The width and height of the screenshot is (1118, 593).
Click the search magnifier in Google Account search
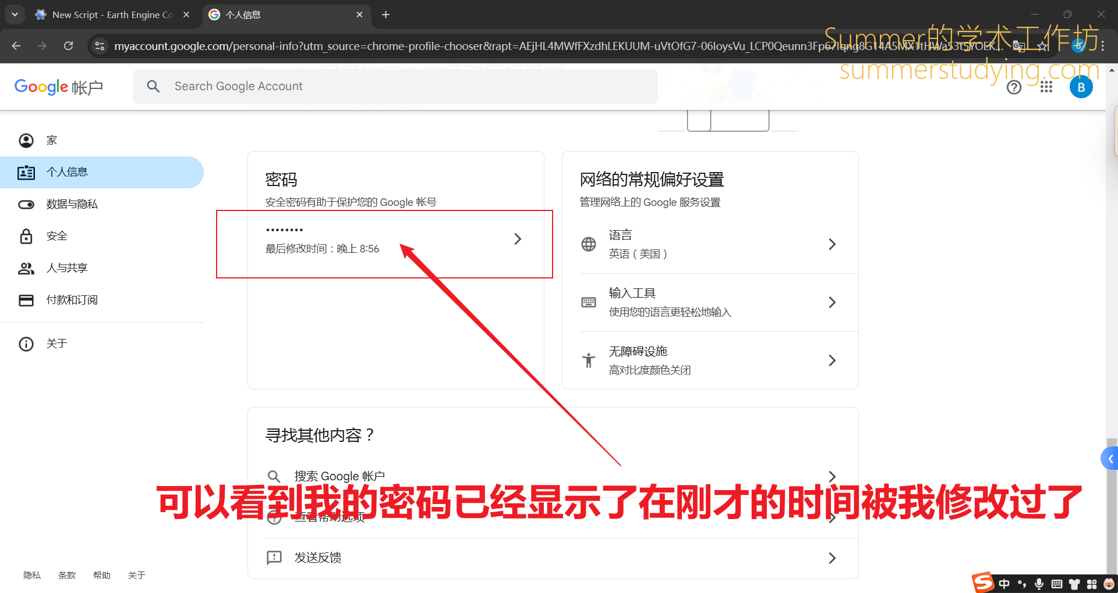pyautogui.click(x=153, y=87)
